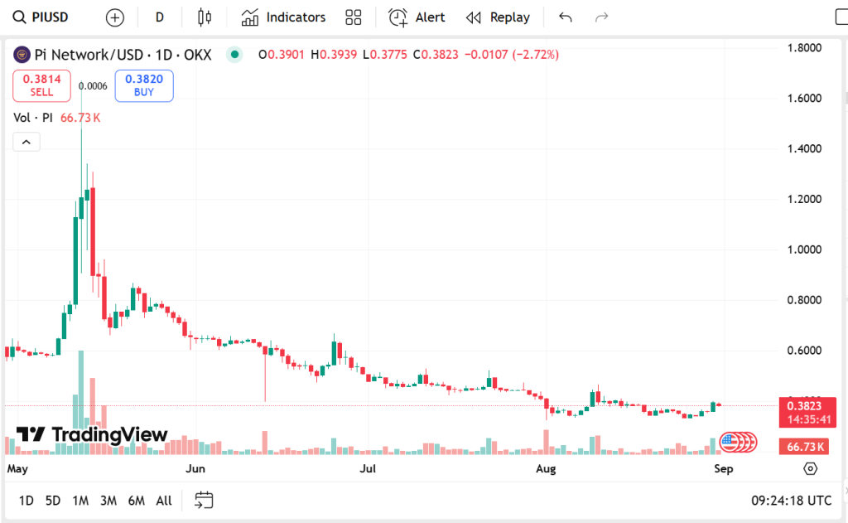Open PIUSD symbol search
Screen dimensions: 848x523
click(x=41, y=17)
